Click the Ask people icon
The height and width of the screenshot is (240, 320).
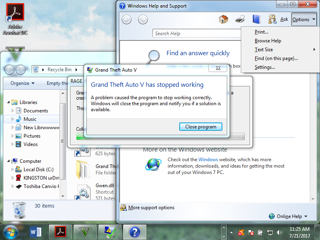point(272,19)
